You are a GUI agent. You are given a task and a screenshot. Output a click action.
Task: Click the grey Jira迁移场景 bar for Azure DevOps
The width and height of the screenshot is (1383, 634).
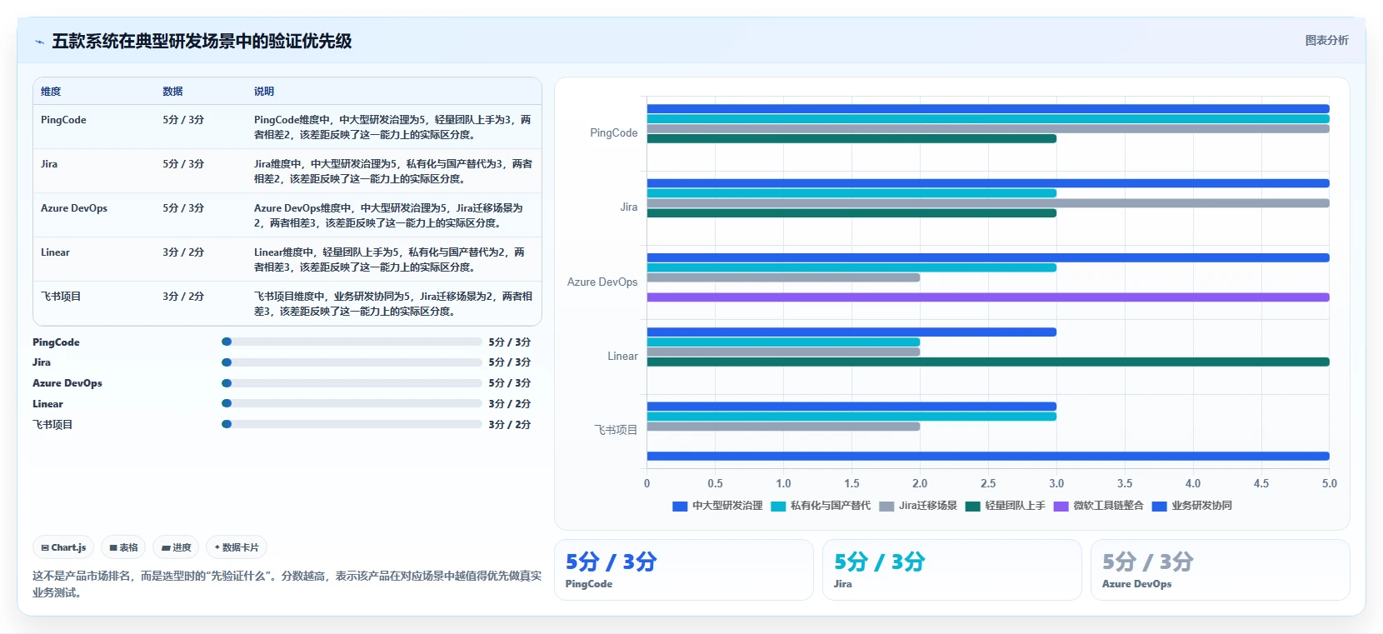pyautogui.click(x=783, y=277)
